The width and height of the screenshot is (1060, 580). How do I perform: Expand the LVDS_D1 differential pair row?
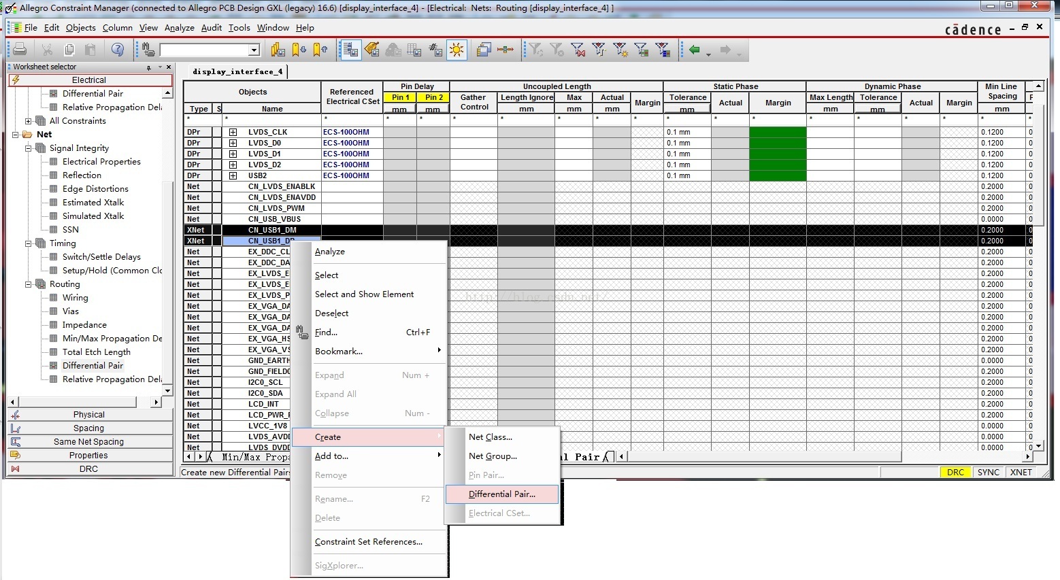pyautogui.click(x=233, y=154)
